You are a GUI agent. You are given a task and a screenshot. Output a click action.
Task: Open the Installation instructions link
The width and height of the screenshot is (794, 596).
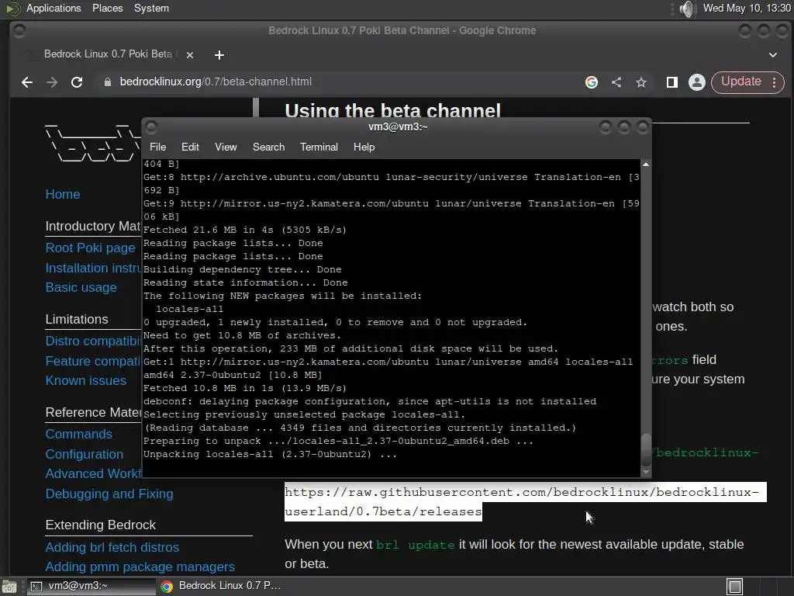coord(94,268)
